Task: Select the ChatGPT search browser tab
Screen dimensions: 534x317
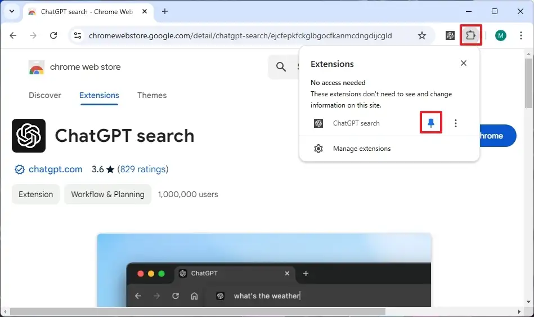Action: click(x=88, y=12)
